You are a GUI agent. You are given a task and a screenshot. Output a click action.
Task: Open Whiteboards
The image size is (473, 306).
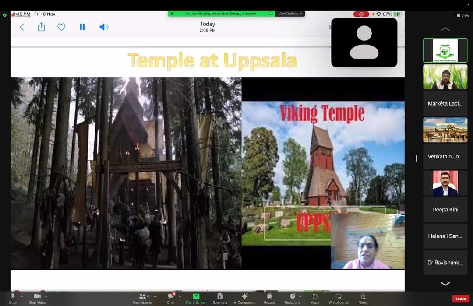(338, 298)
